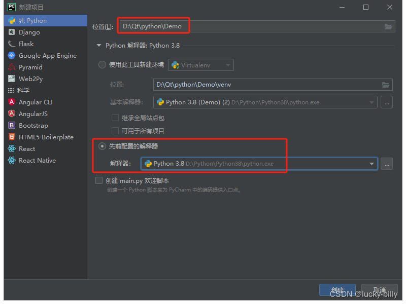The width and height of the screenshot is (406, 304).
Task: Minimize the 新建项目 dialog window
Action: point(342,7)
